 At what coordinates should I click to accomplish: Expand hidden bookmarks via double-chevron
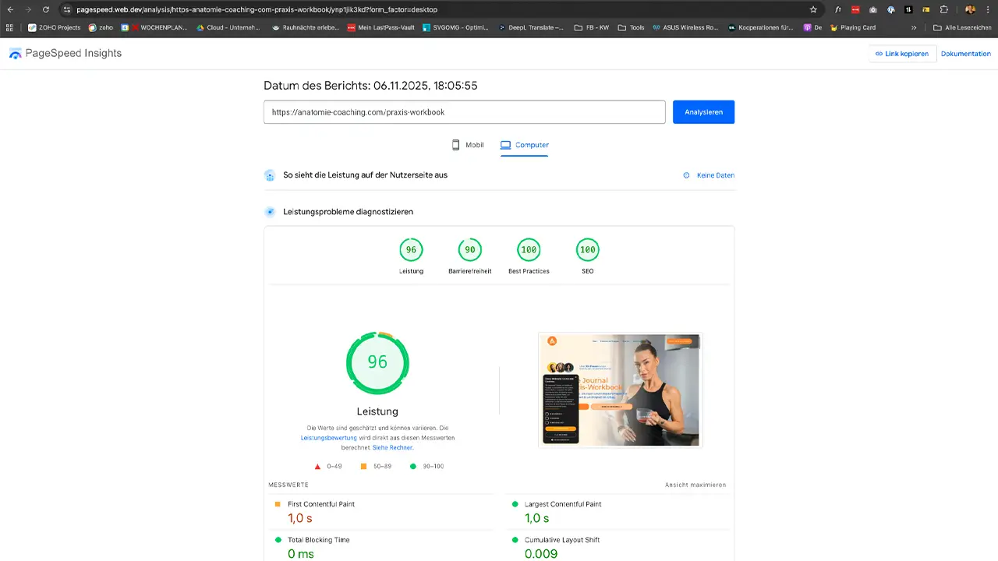(x=914, y=27)
